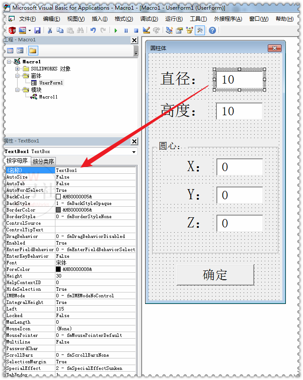Select UserForm1 in project tree
303x380 pixels.
click(51, 83)
